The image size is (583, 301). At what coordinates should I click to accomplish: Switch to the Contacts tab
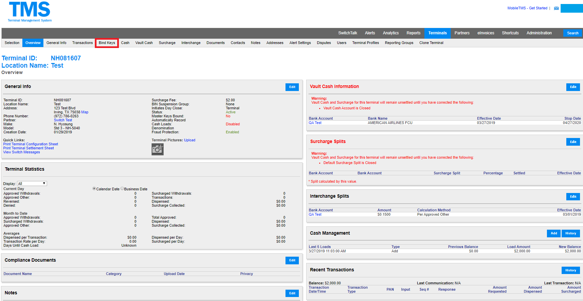point(238,43)
